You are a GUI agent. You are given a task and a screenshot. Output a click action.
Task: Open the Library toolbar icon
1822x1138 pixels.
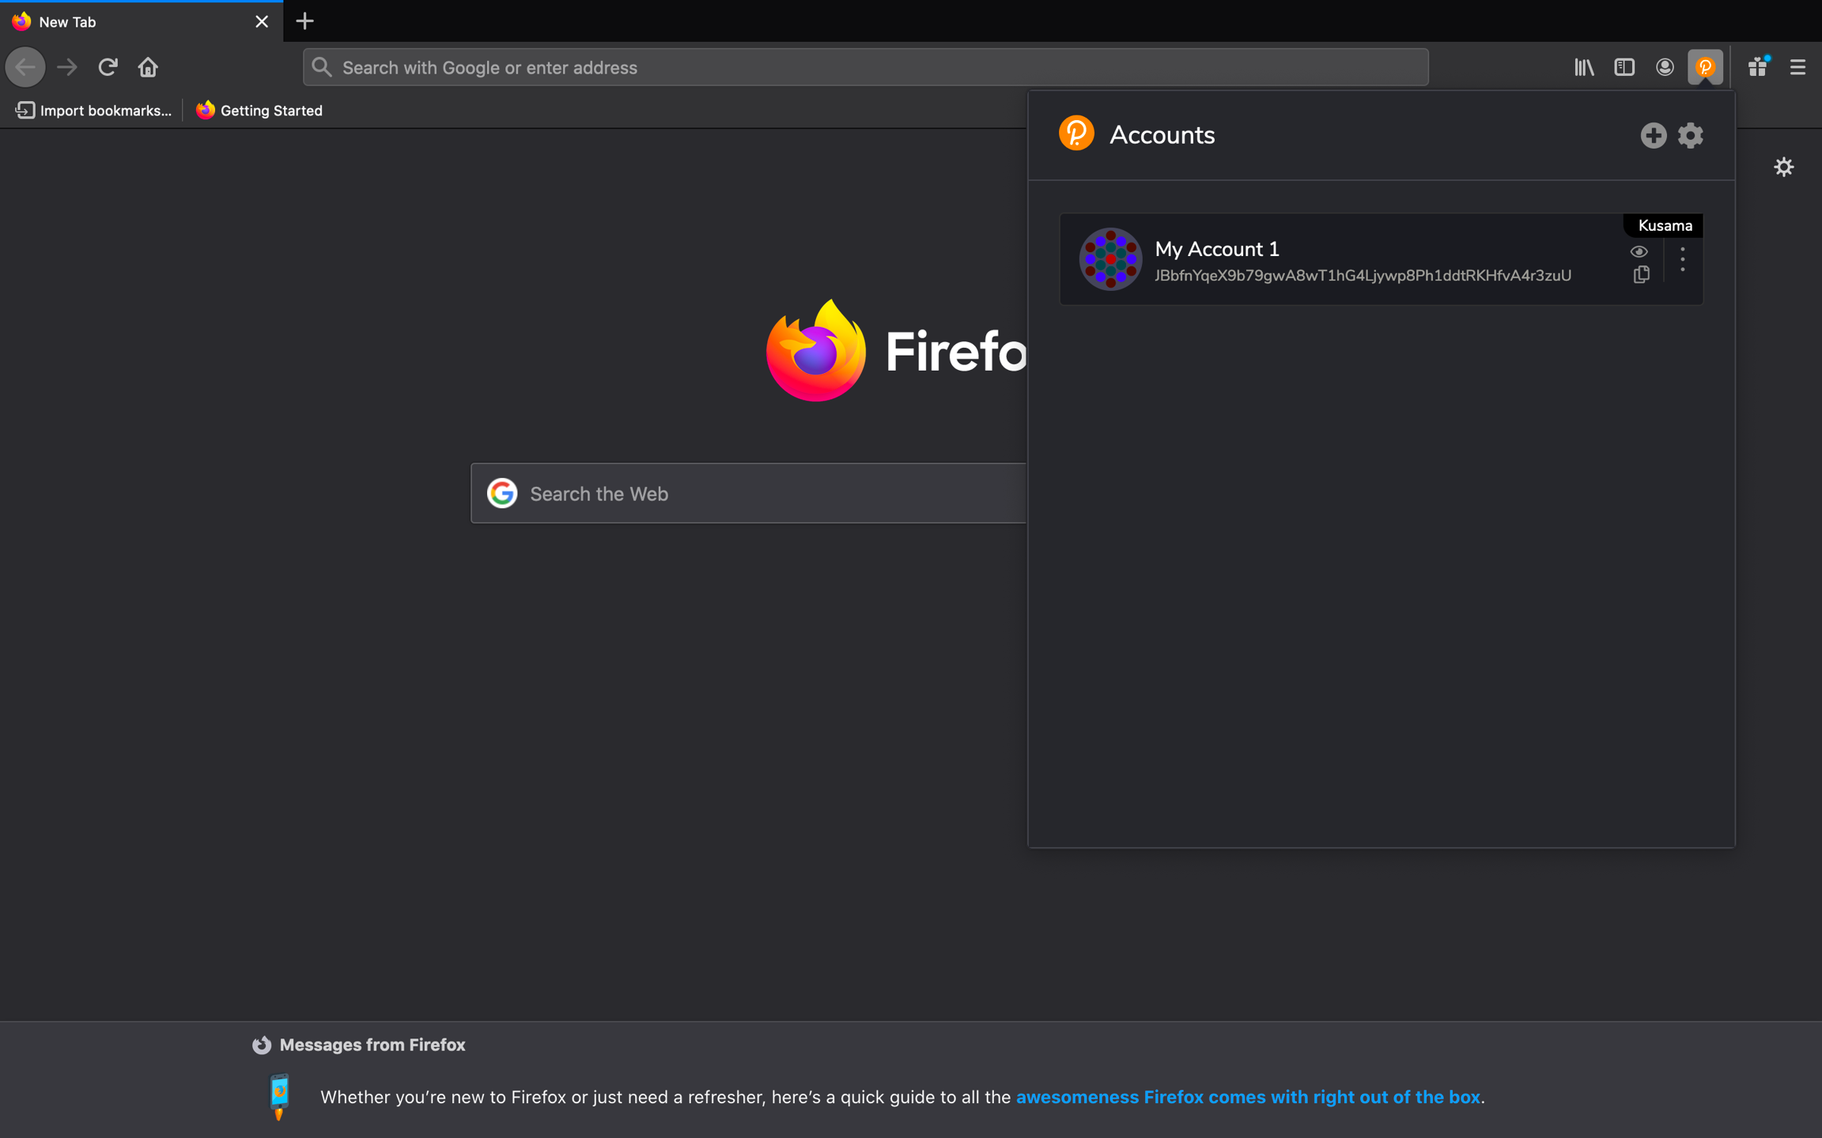click(1584, 67)
